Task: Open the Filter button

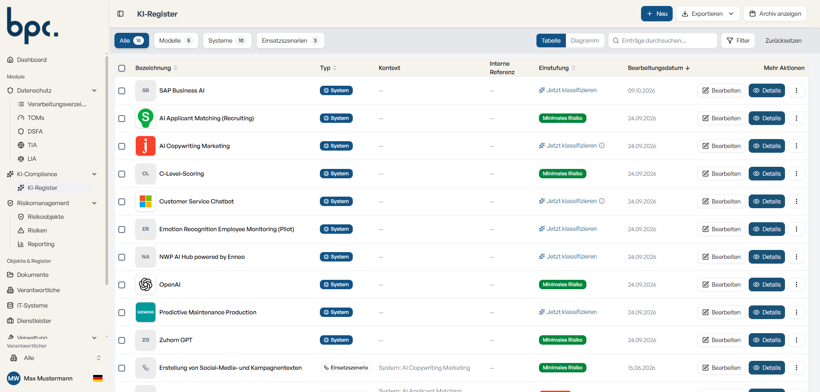Action: coord(738,41)
